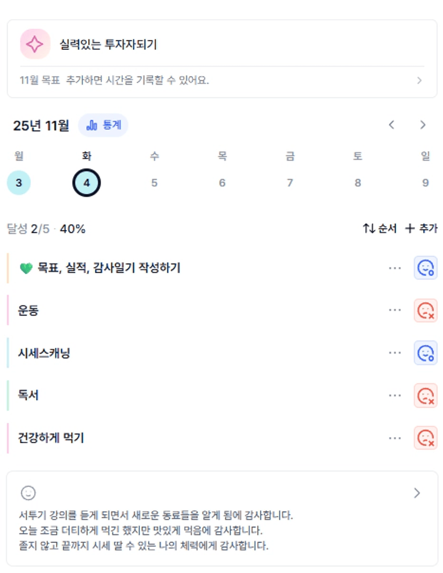The width and height of the screenshot is (443, 573).
Task: Click the pink sparkle goal icon
Action: tap(35, 44)
